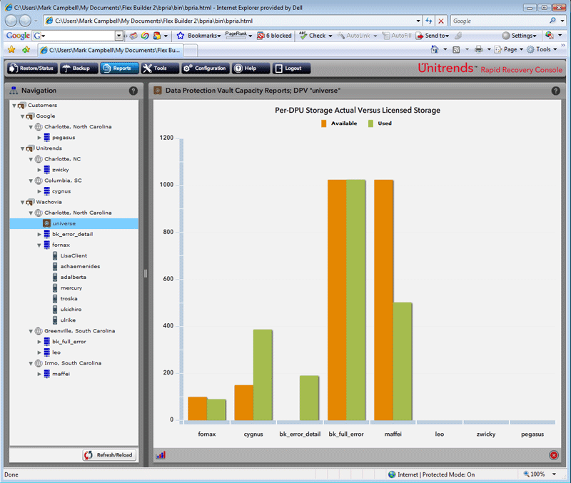Viewport: 571px width, 483px height.
Task: Open Navigation panel help icon
Action: click(133, 91)
